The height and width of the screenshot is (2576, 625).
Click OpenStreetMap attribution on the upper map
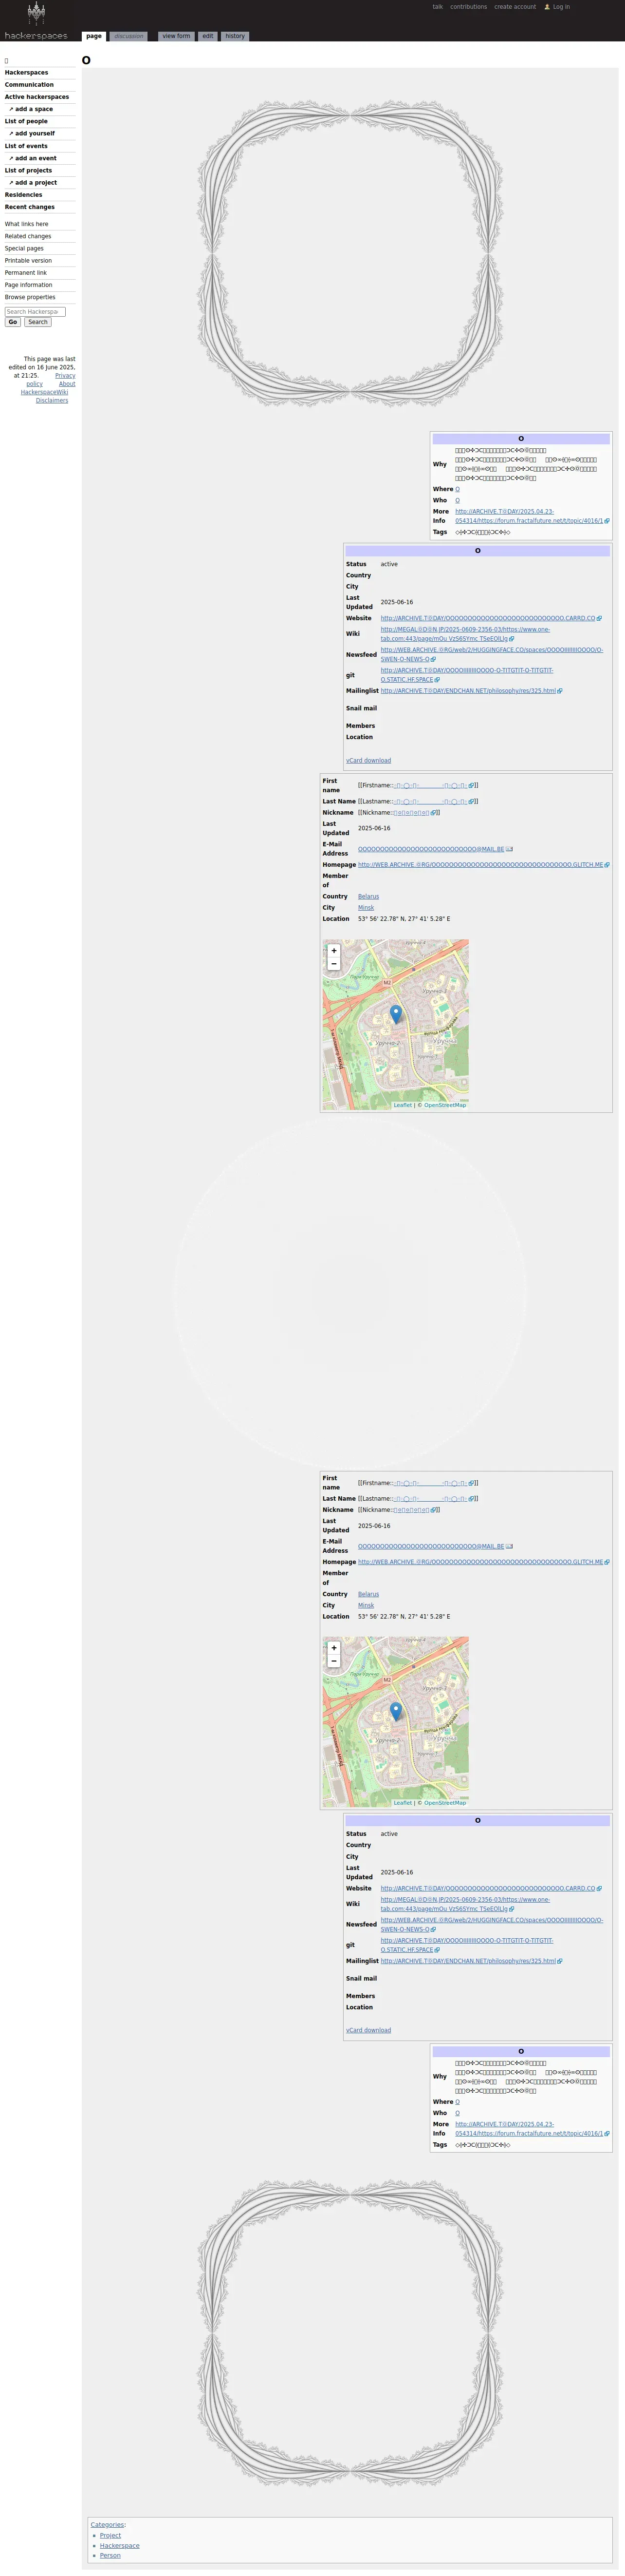[x=444, y=1105]
